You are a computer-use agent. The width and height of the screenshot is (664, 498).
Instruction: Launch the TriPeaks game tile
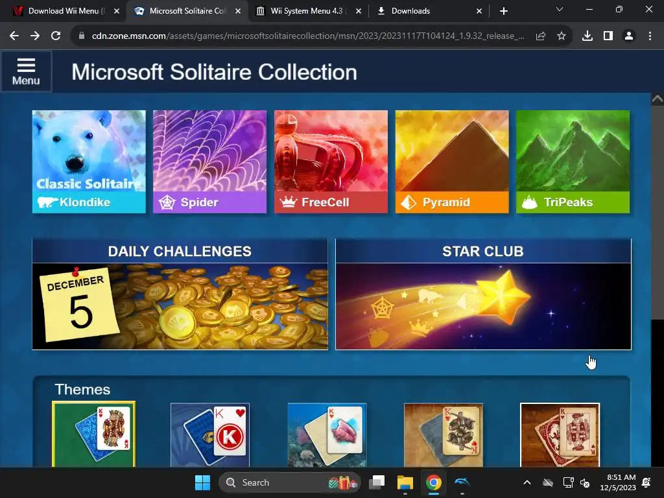pos(573,161)
